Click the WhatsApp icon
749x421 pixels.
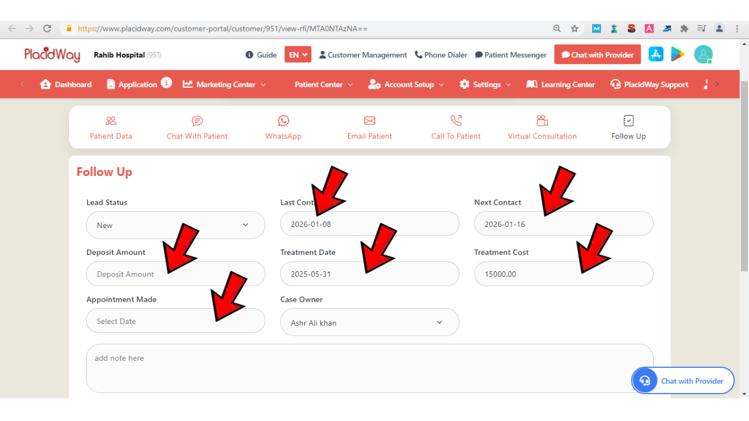[283, 121]
